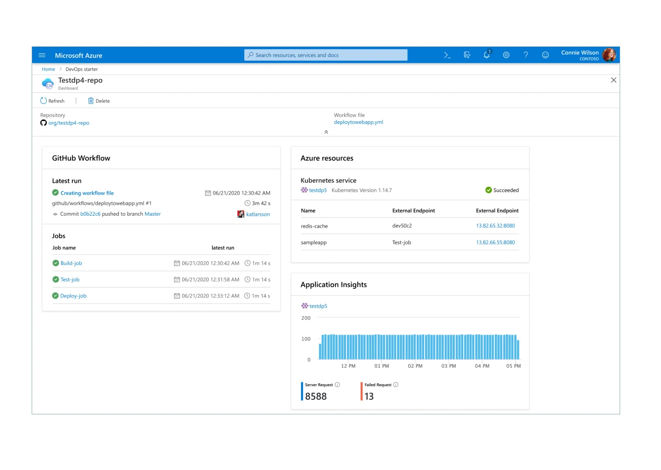Open the Creating workflow file run
This screenshot has width=661, height=470.
tap(87, 193)
